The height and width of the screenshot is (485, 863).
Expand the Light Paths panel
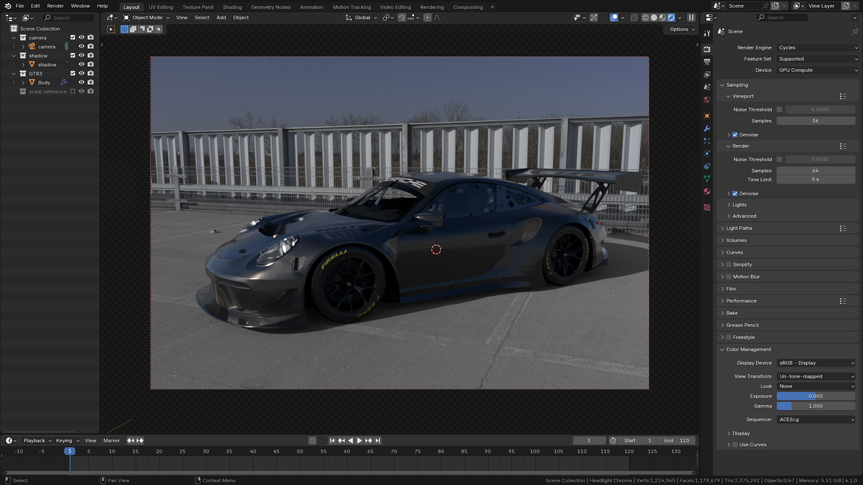(x=739, y=228)
